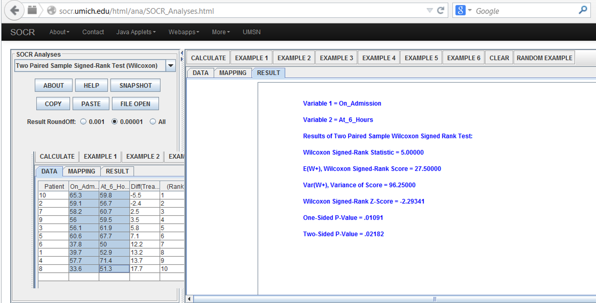Expand the Webapps menu
The width and height of the screenshot is (596, 303).
tap(184, 32)
